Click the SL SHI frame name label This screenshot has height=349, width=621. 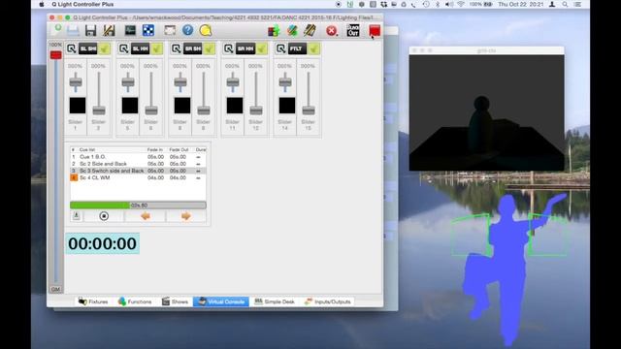pos(88,48)
